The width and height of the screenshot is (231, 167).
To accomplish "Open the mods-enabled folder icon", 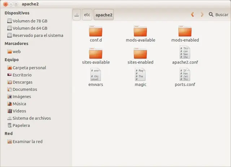I will tap(185, 31).
